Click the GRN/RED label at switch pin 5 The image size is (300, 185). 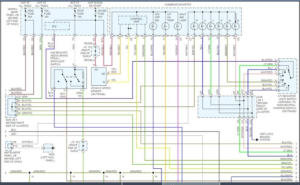click(267, 81)
